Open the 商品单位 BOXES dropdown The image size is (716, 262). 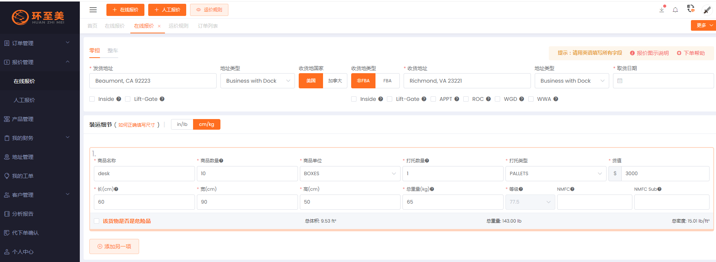pyautogui.click(x=350, y=174)
